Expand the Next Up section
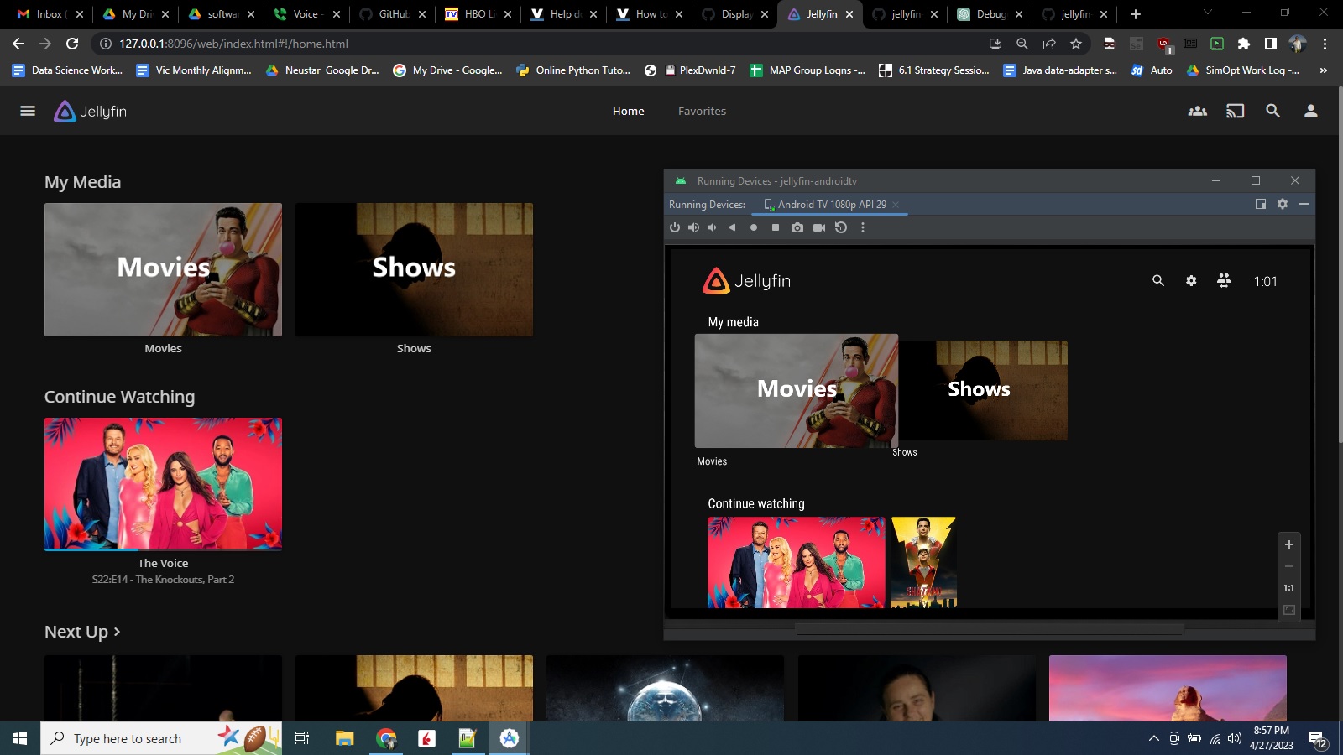The image size is (1343, 755). [x=81, y=631]
